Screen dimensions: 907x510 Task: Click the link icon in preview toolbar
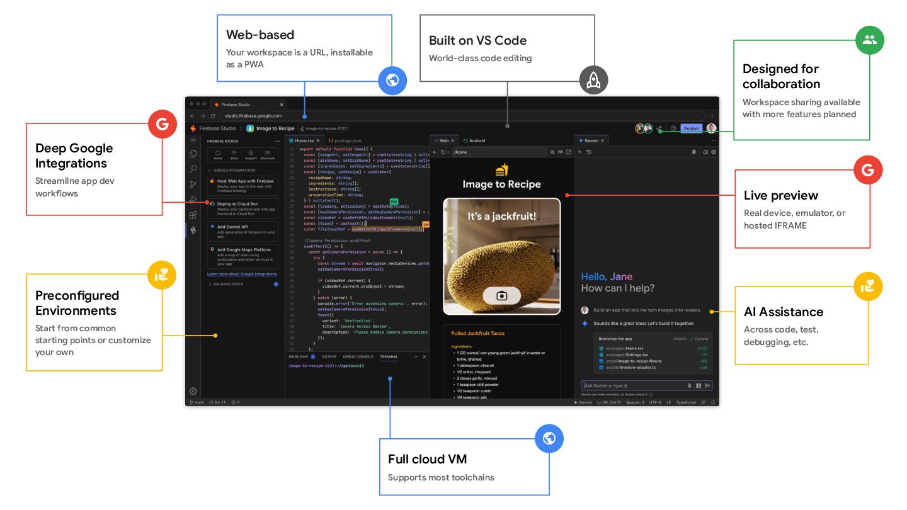(552, 152)
